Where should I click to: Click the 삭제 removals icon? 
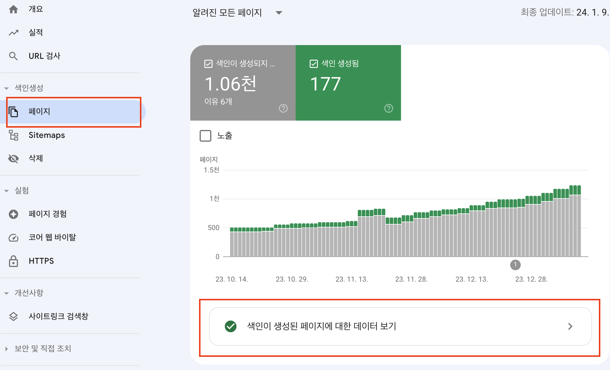(13, 158)
